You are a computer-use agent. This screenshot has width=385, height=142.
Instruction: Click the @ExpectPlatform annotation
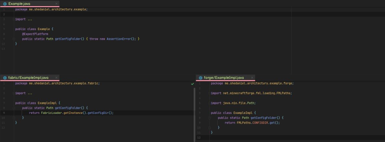pyautogui.click(x=35, y=34)
